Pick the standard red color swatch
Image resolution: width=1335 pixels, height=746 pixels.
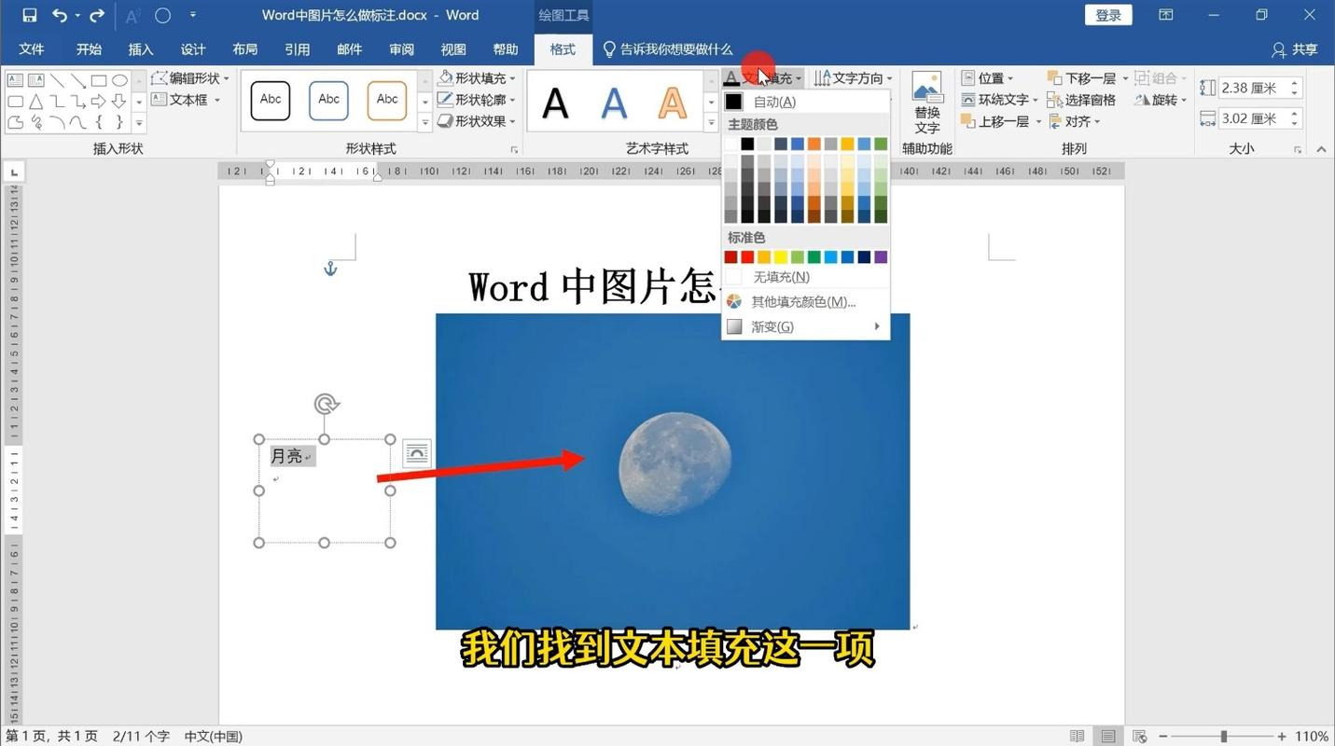point(747,257)
